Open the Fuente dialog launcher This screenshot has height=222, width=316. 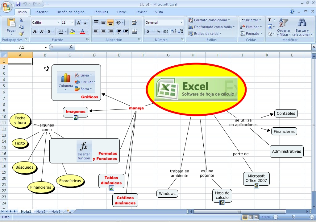pyautogui.click(x=87, y=40)
